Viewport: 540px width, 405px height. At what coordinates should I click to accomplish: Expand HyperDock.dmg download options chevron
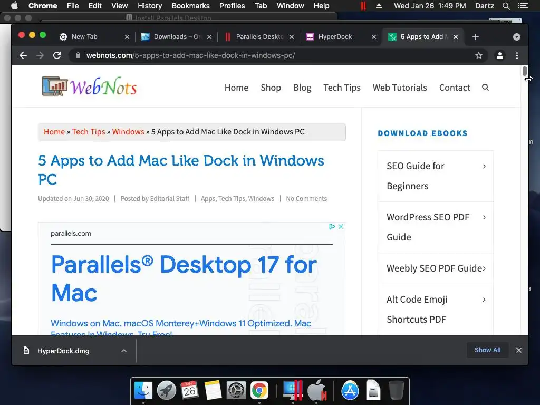[124, 351]
